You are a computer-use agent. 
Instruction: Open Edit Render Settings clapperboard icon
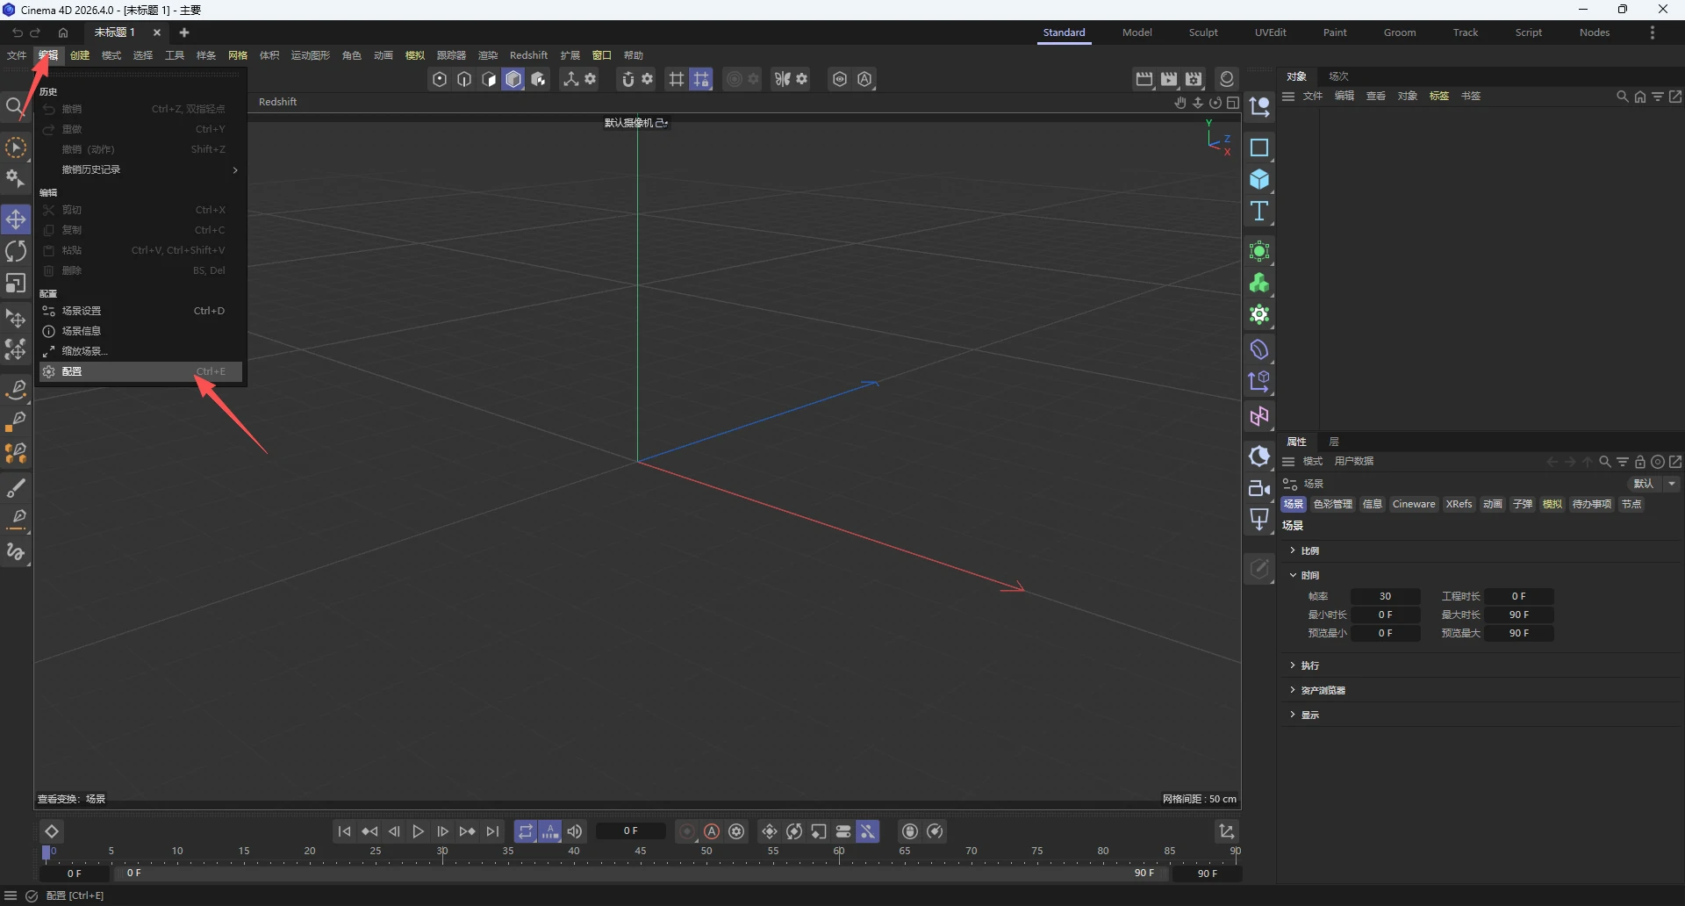click(1194, 79)
